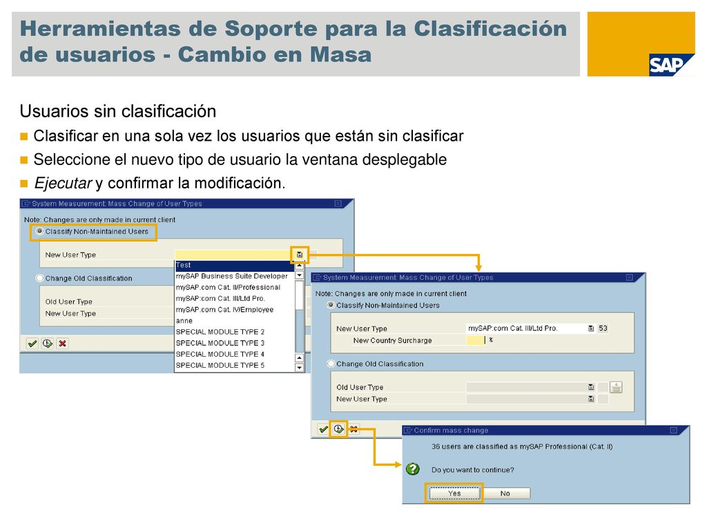Click the Execute clock icon in the left dialog
707x530 pixels.
48,344
